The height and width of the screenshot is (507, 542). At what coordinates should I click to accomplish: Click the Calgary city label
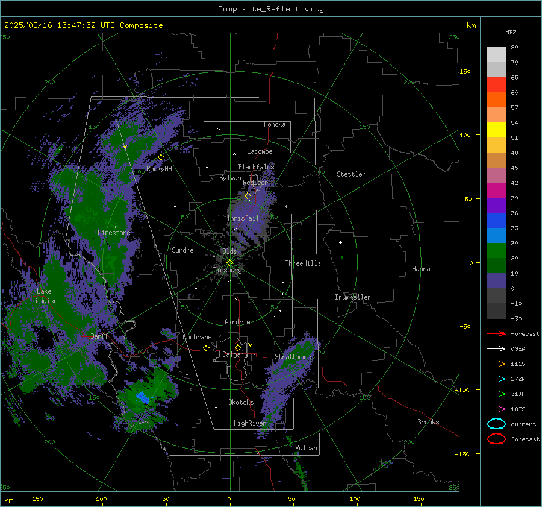(235, 354)
